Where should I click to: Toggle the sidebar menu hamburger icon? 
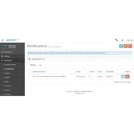click(x=2, y=40)
